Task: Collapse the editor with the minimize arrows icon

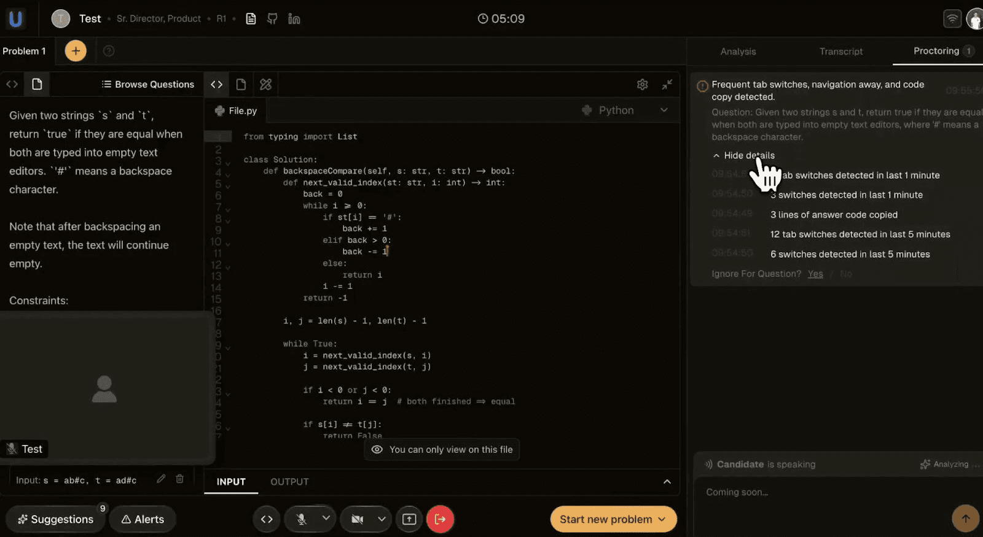Action: (x=667, y=85)
